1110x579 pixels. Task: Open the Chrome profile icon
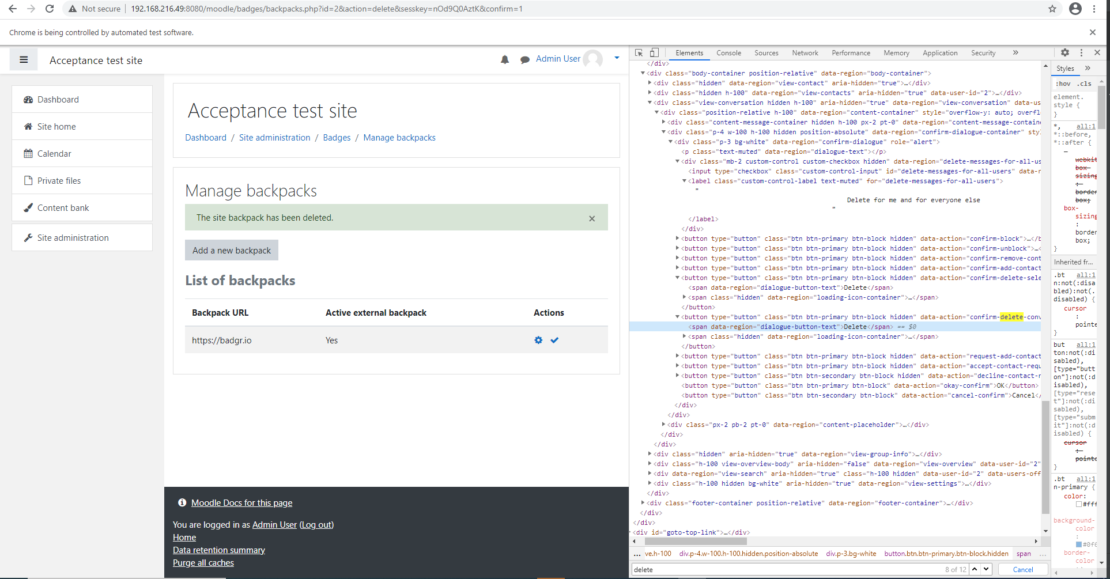click(x=1075, y=9)
